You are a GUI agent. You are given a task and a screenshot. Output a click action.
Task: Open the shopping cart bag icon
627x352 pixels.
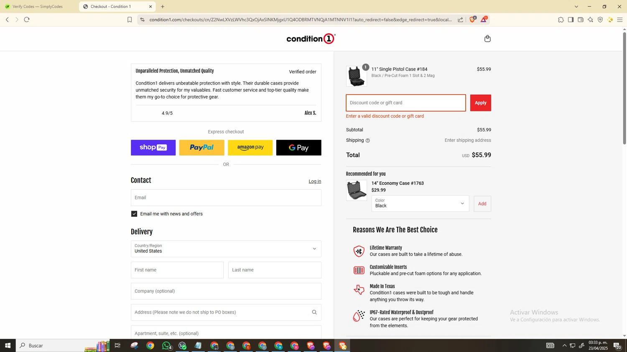[x=487, y=39]
